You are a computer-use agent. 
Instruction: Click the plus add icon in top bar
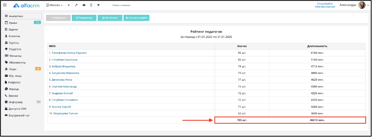(68, 5)
